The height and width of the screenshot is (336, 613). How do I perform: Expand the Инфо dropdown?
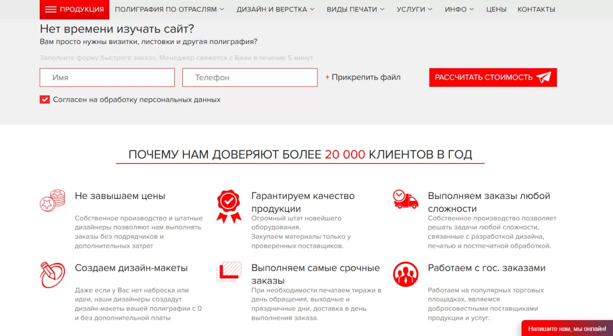click(x=459, y=10)
